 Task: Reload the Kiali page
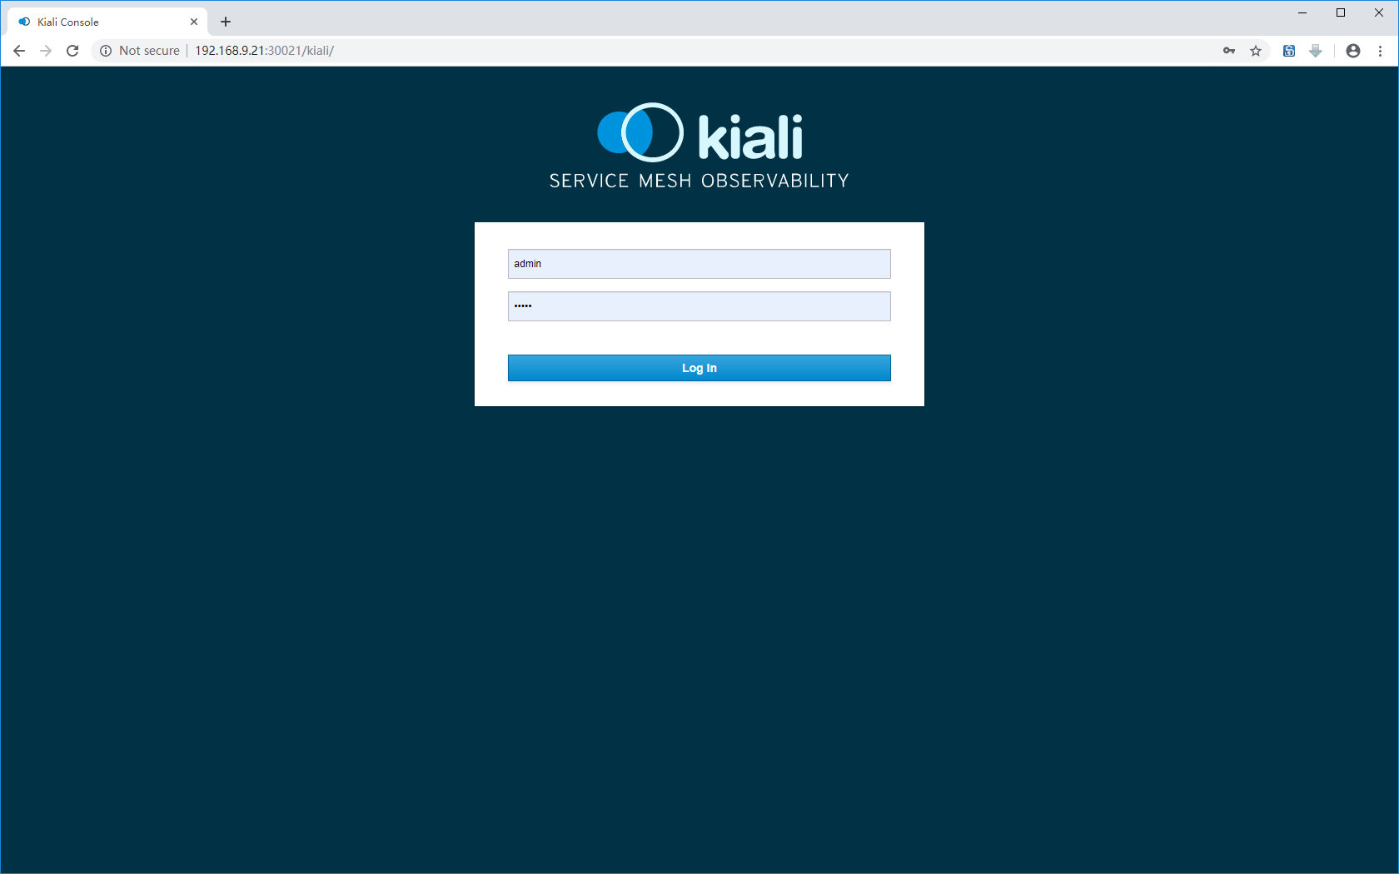72,51
